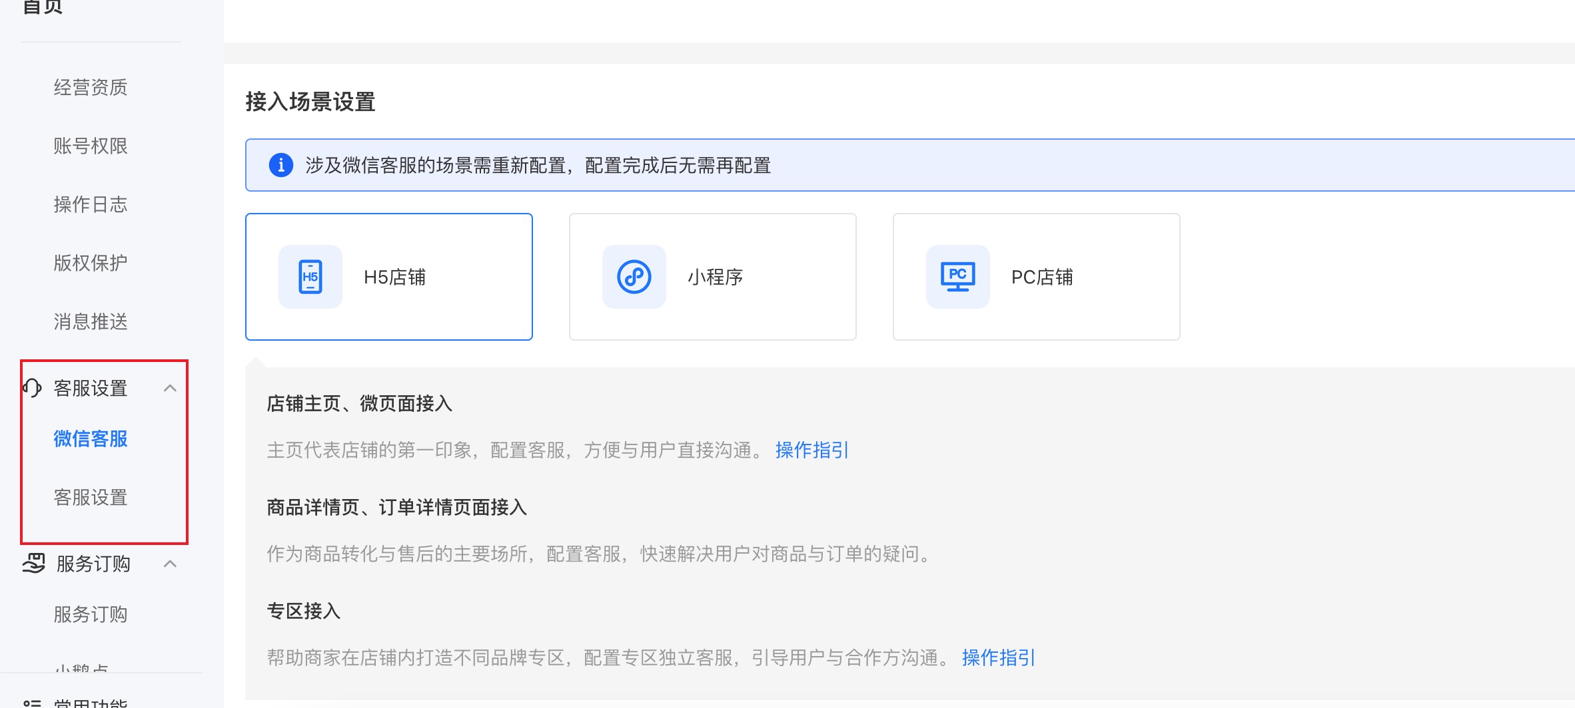Click the mini program logo icon
1575x708 pixels.
coord(634,277)
